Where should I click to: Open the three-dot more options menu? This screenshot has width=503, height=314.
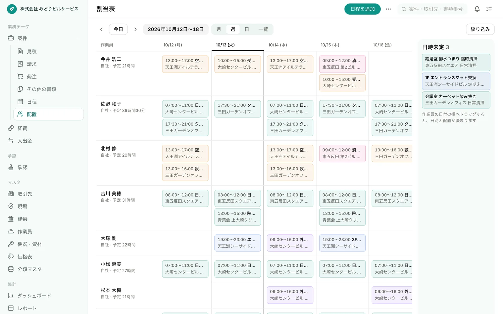pyautogui.click(x=388, y=9)
